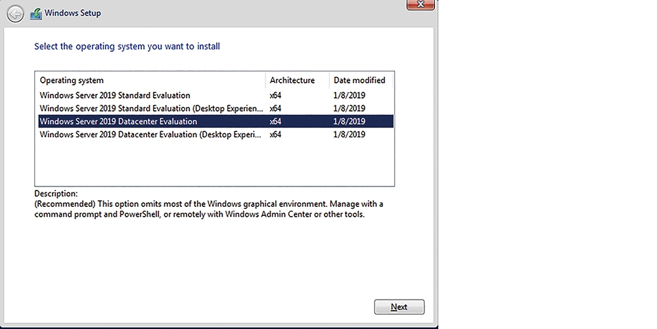
Task: Click the Operating system column header
Action: pos(150,80)
